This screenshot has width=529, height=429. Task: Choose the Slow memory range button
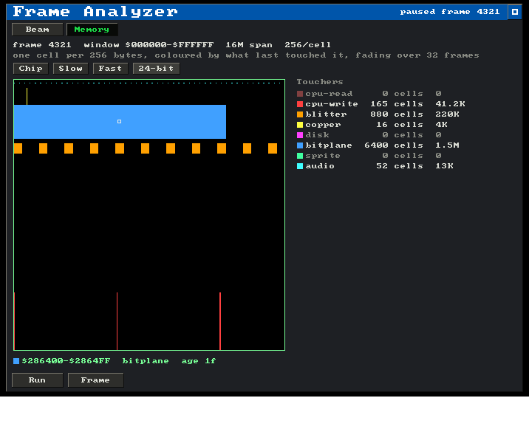coord(70,69)
